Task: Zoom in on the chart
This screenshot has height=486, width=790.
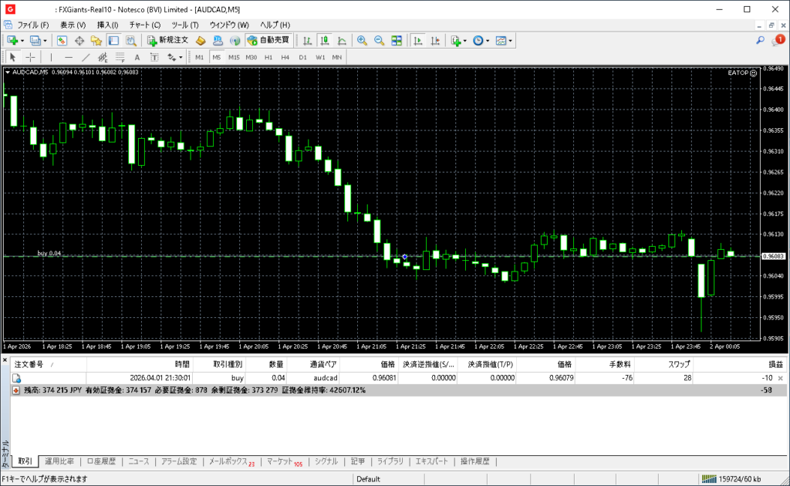Action: pos(361,40)
